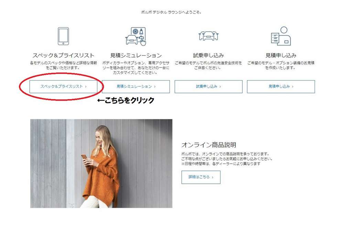Image resolution: width=337 pixels, height=226 pixels.
Task: Click the smartphone icon above スペック&プライスリスト
Action: pos(63,36)
